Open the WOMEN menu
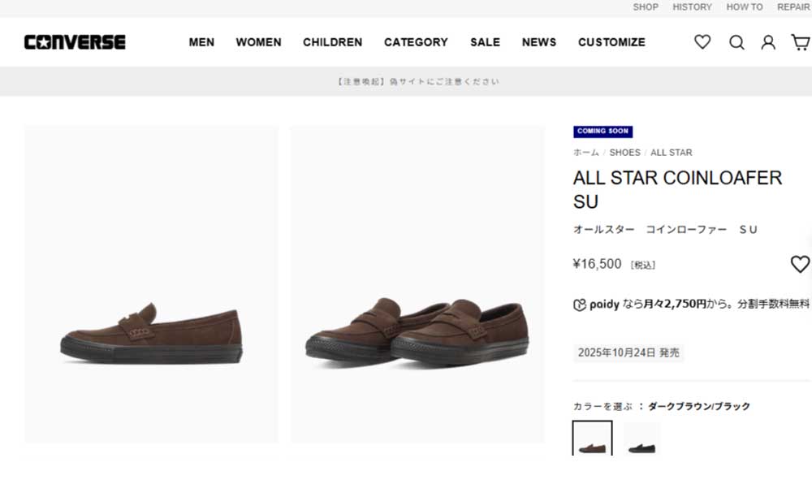 click(x=258, y=42)
